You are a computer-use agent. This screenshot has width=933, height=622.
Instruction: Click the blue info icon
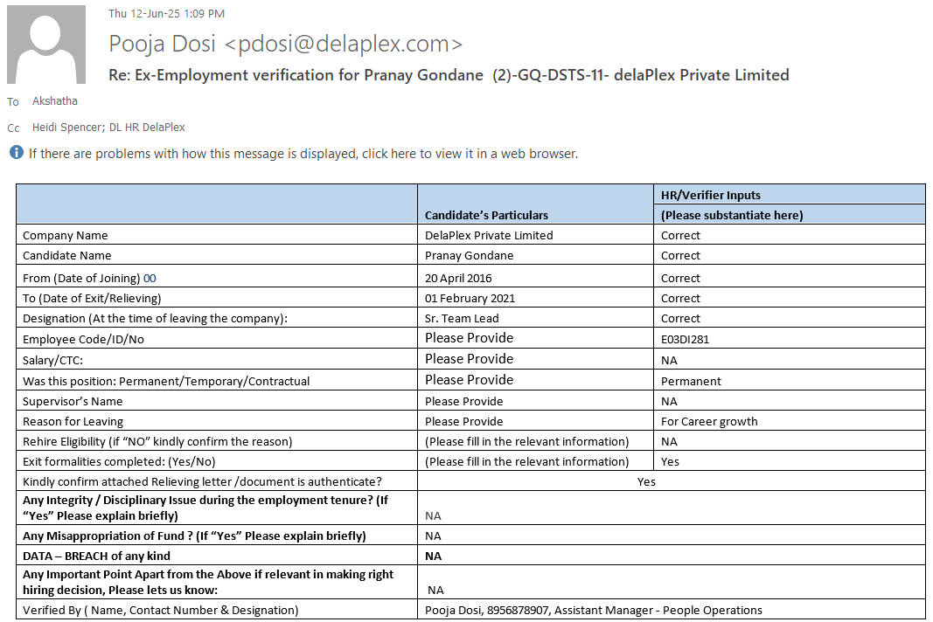16,153
